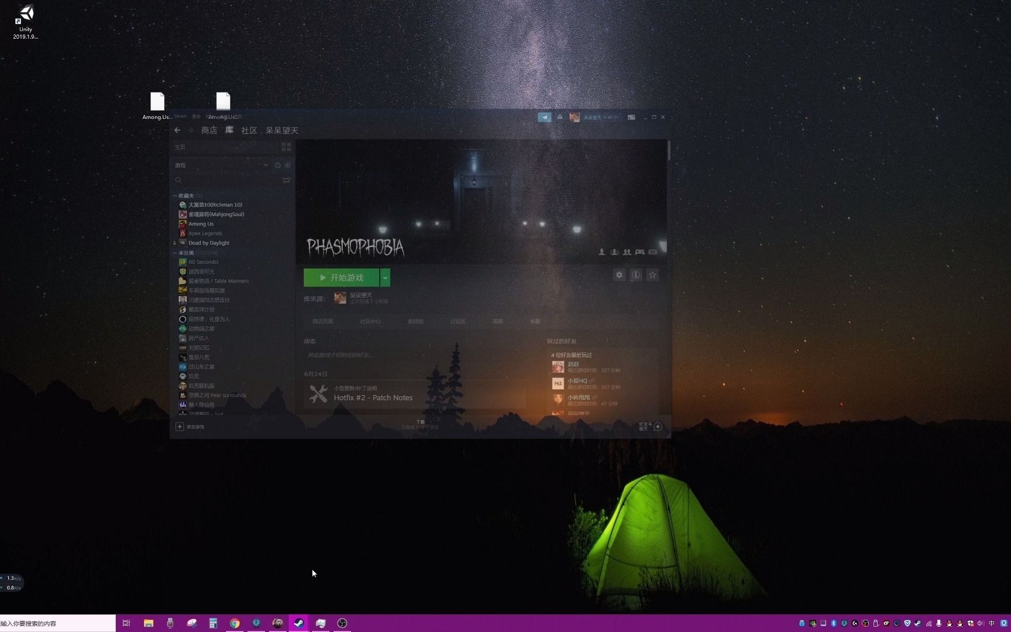Click the user avatar in title bar
This screenshot has height=632, width=1011.
tap(575, 117)
